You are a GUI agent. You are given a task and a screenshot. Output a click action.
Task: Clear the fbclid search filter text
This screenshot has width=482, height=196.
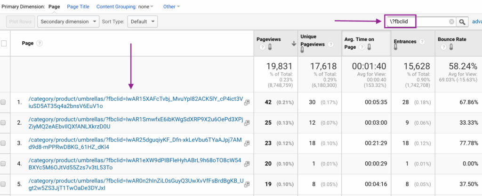[451, 22]
